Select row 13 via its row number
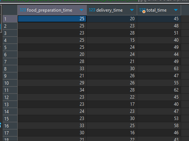 10,104
